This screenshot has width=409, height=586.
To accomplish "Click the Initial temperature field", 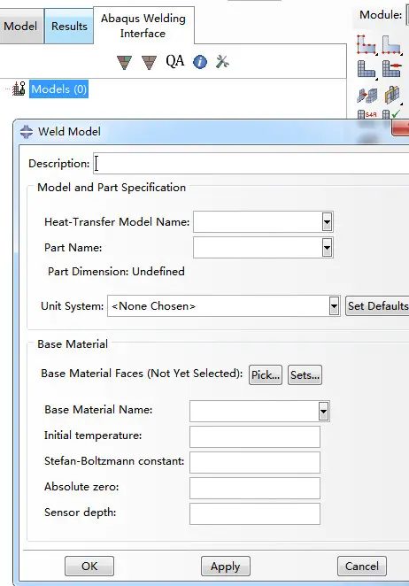I will (x=255, y=436).
